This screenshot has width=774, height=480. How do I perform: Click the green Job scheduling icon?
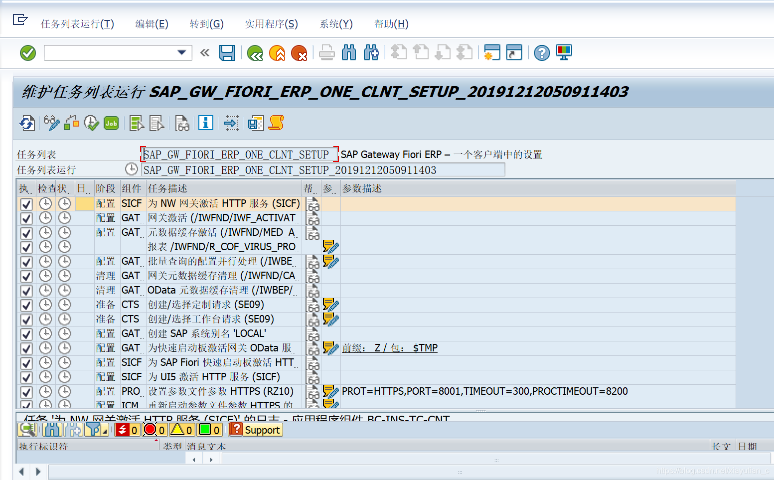pos(111,123)
